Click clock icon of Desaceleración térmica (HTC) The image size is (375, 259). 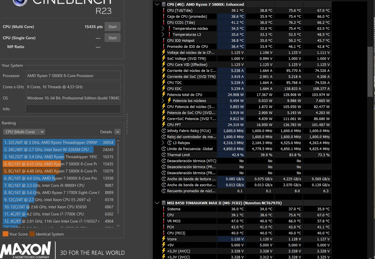pos(164,161)
